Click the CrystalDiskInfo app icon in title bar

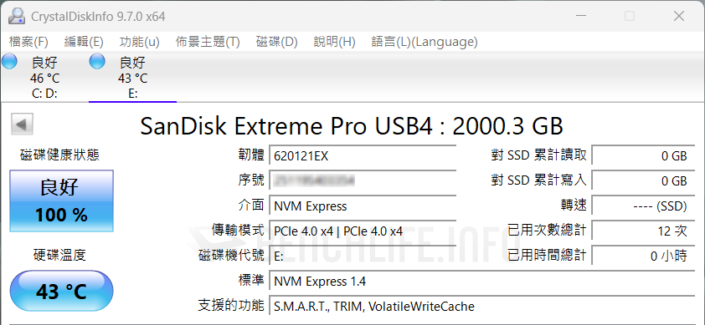17,16
